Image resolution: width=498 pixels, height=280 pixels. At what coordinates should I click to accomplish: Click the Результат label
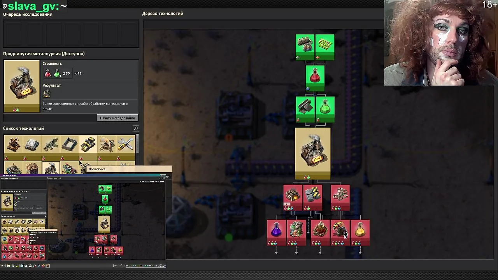click(x=52, y=86)
